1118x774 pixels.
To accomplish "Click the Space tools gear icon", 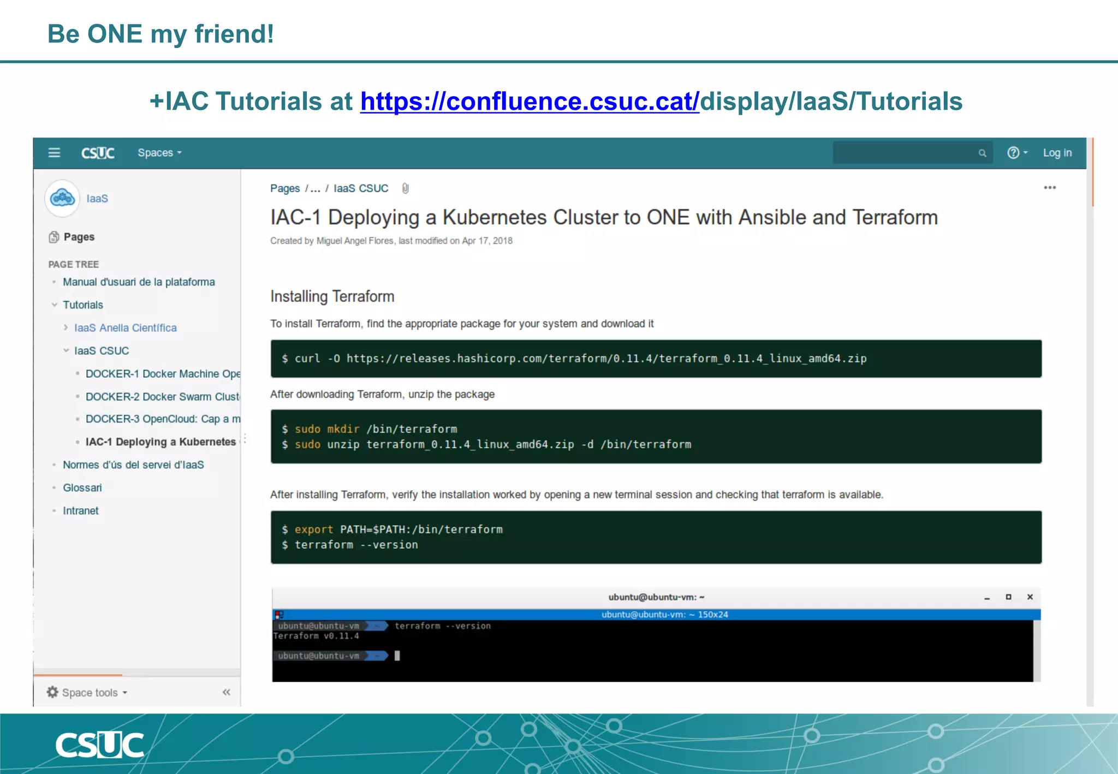I will pyautogui.click(x=52, y=692).
